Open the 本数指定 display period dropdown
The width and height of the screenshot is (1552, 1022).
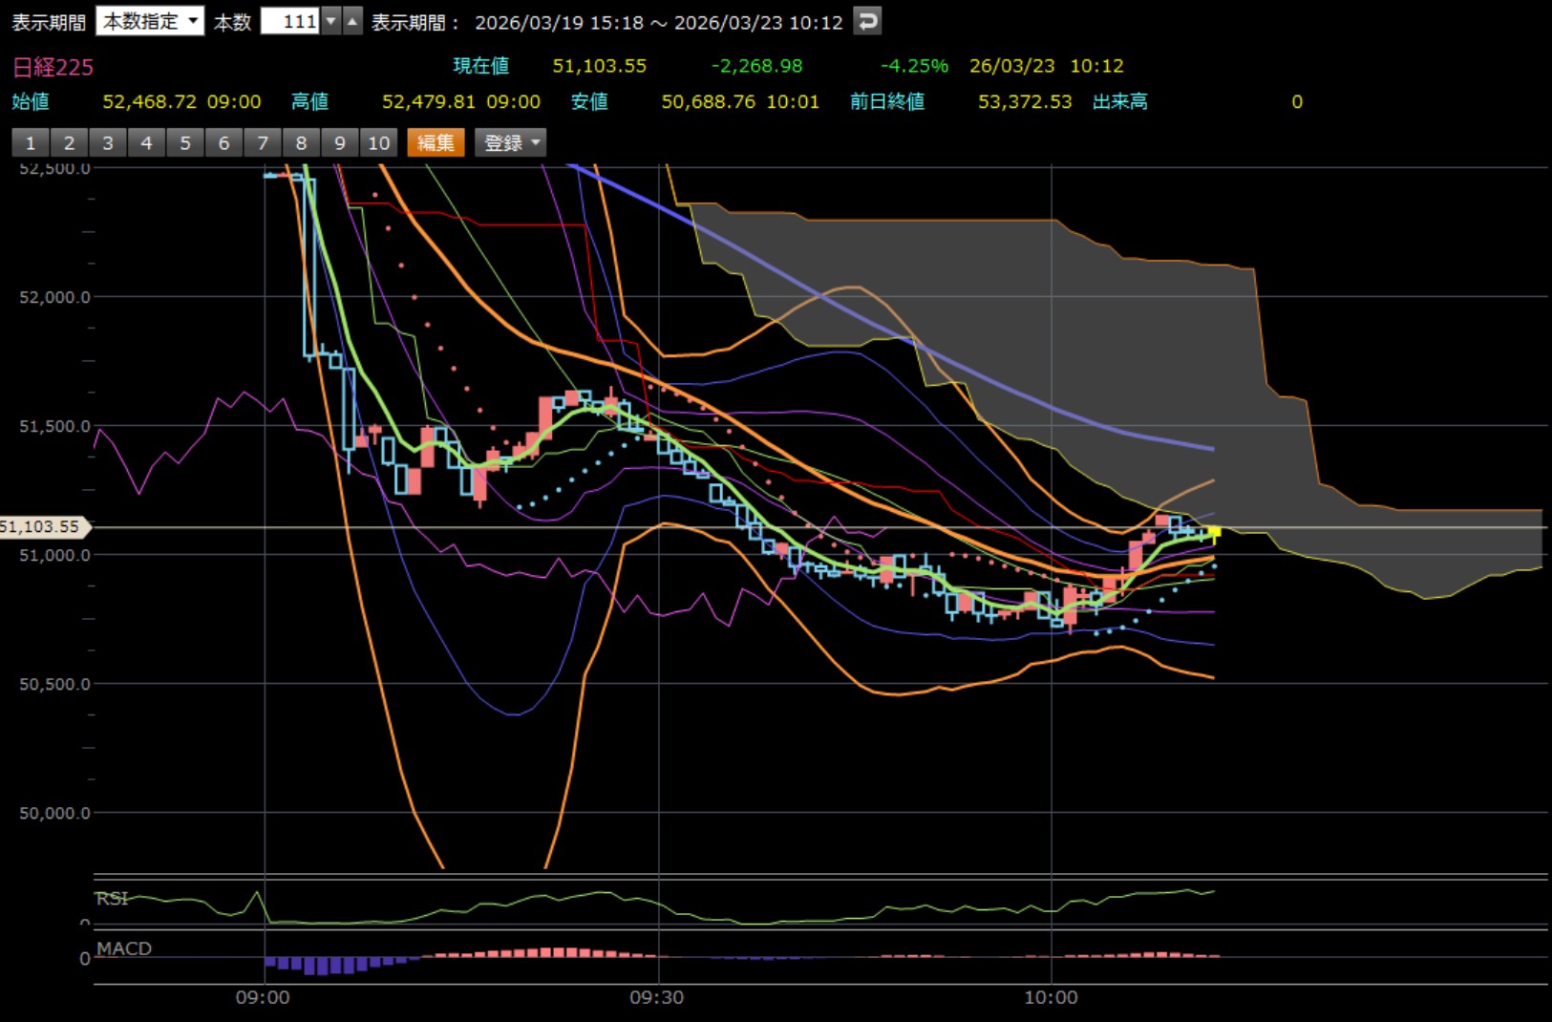pos(150,21)
